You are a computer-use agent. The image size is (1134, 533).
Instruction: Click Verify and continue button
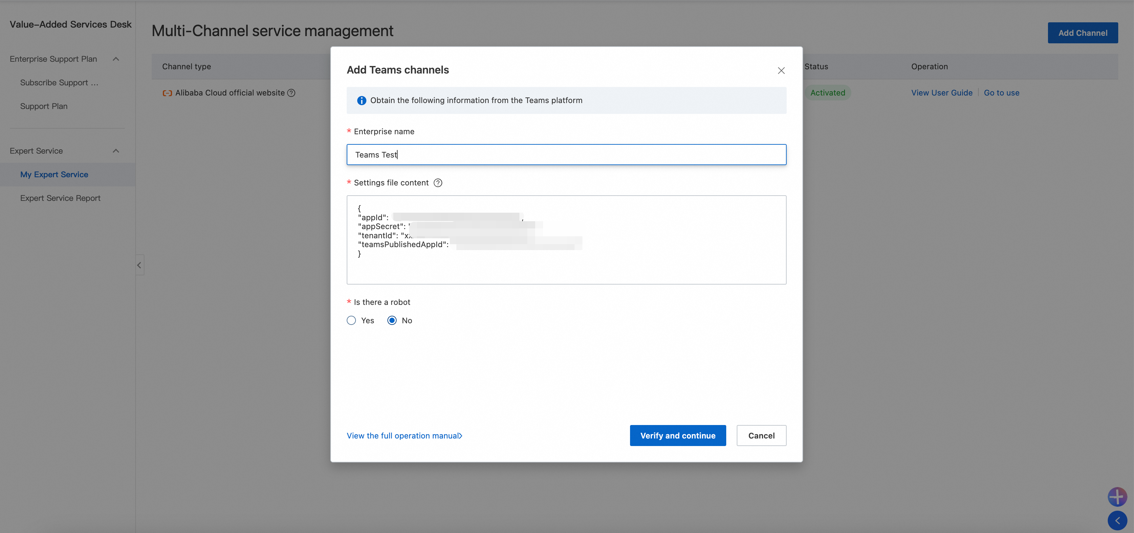coord(678,435)
